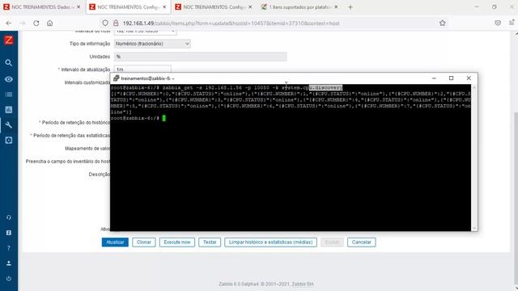518x291 pixels.
Task: Open Inventory list icon in sidebar
Action: [9, 95]
